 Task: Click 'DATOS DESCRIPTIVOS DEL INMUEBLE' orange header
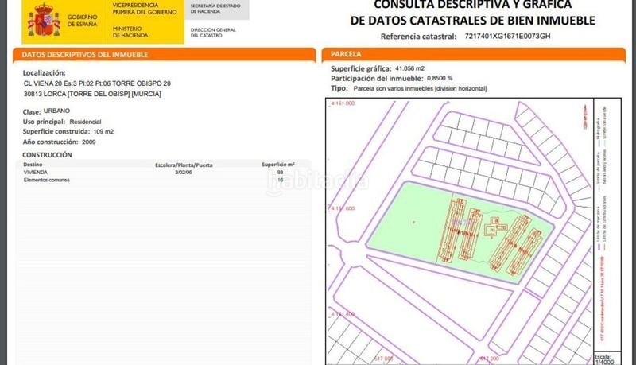[165, 55]
